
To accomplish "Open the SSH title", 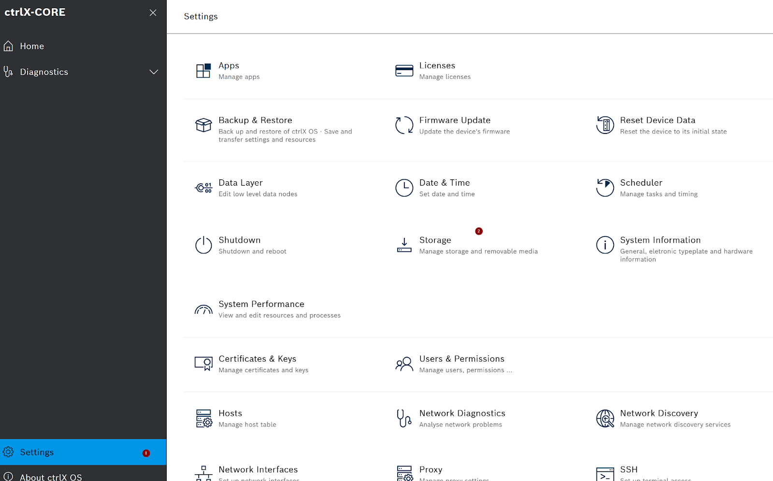I will 629,469.
